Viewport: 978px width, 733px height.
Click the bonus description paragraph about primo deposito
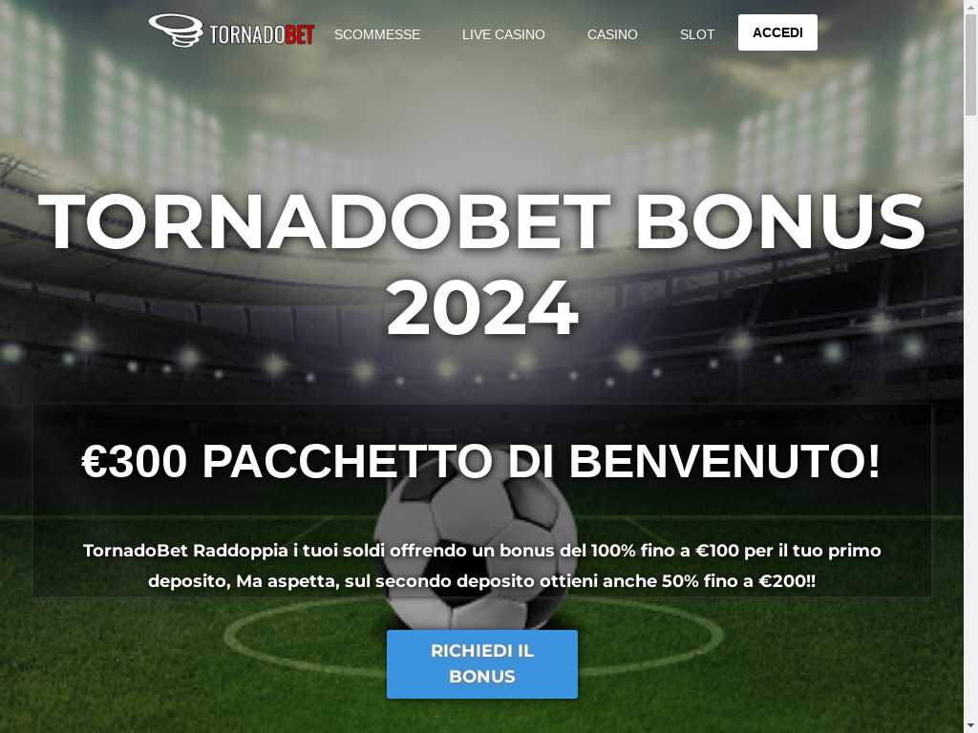click(x=481, y=566)
